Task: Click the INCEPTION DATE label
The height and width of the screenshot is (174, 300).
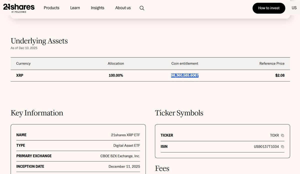Action: [x=30, y=166]
